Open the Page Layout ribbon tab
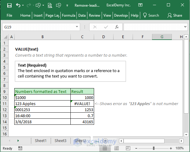The image size is (190, 152). [x=52, y=15]
